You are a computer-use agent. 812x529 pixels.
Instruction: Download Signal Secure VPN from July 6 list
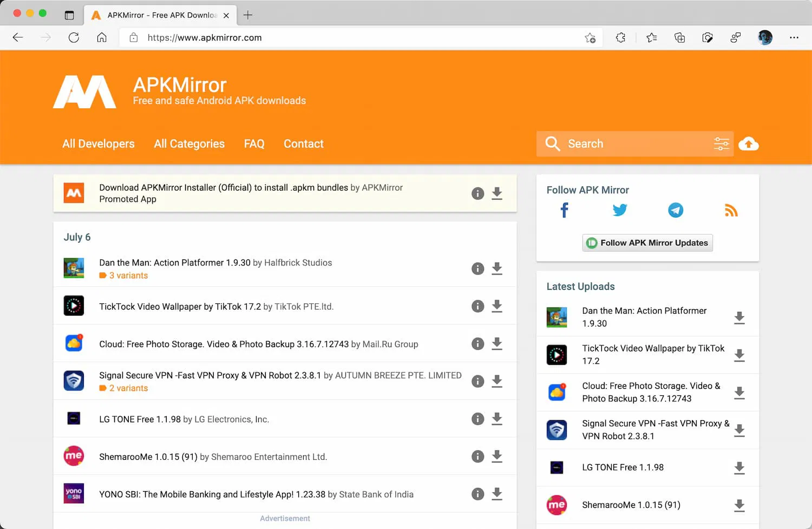click(x=497, y=381)
